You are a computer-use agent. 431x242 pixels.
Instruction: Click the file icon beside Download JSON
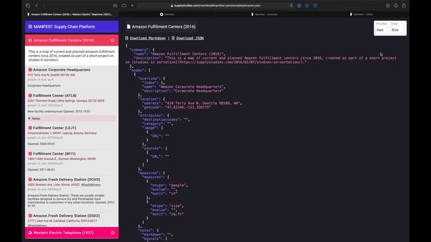[x=173, y=38]
